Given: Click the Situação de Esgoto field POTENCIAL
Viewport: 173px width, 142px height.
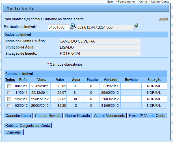Looking at the screenshot, I should point(99,54).
